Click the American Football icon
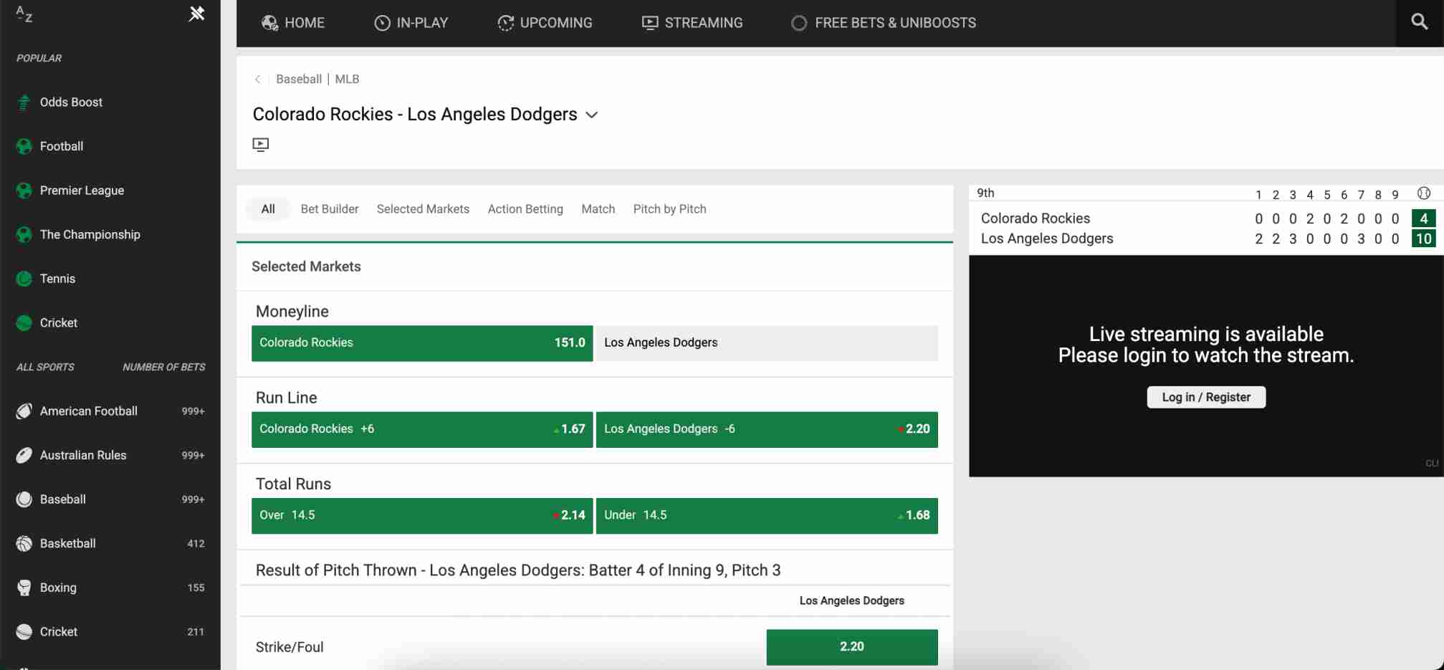 (x=24, y=411)
